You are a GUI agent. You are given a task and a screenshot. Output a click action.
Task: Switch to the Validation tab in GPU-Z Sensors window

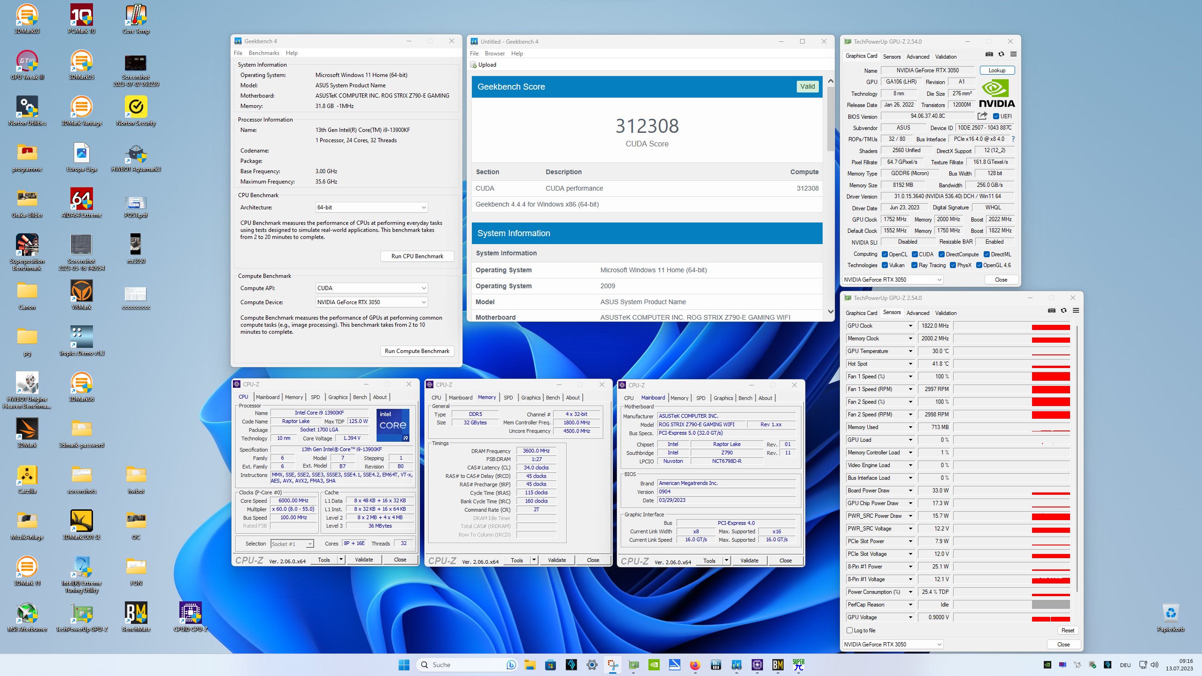946,313
